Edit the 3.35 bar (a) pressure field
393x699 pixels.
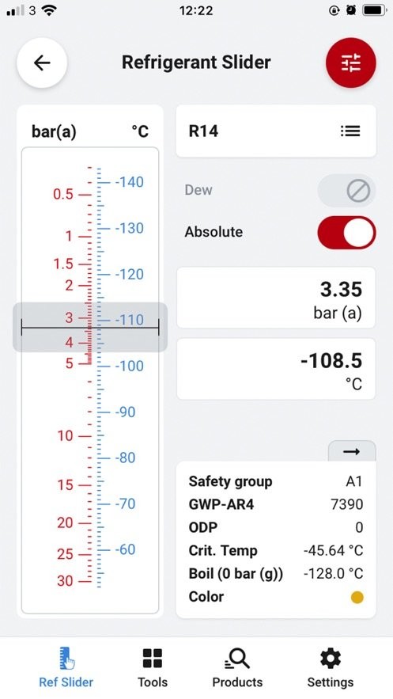pos(276,298)
